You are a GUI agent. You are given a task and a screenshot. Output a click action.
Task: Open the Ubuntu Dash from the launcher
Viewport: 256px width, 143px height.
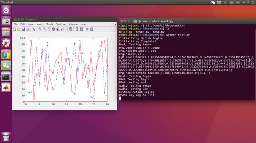[x=6, y=11]
